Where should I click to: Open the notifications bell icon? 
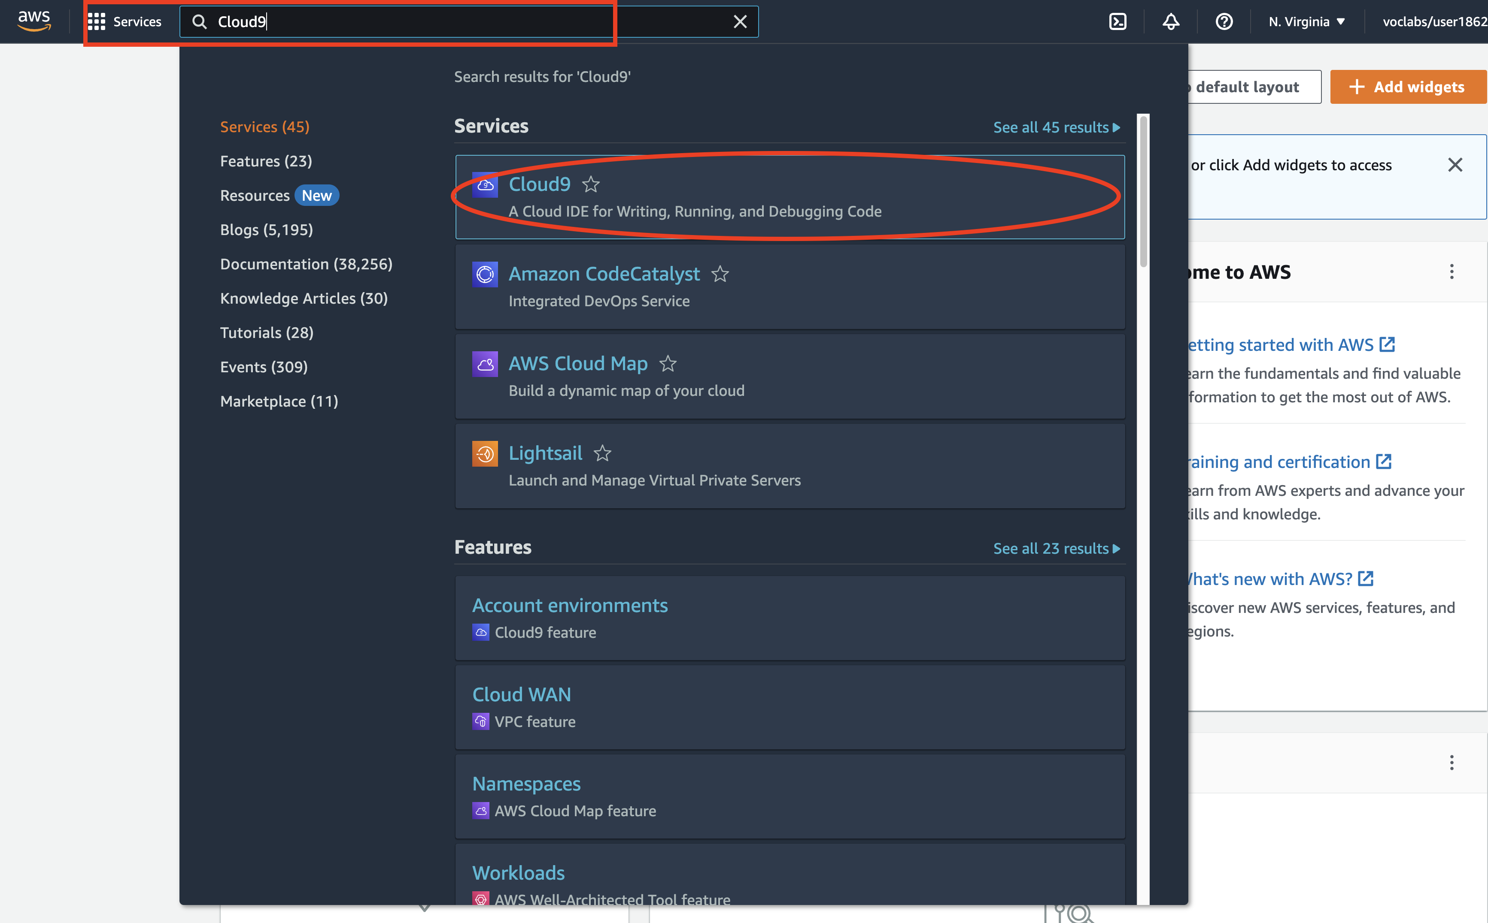click(1170, 21)
